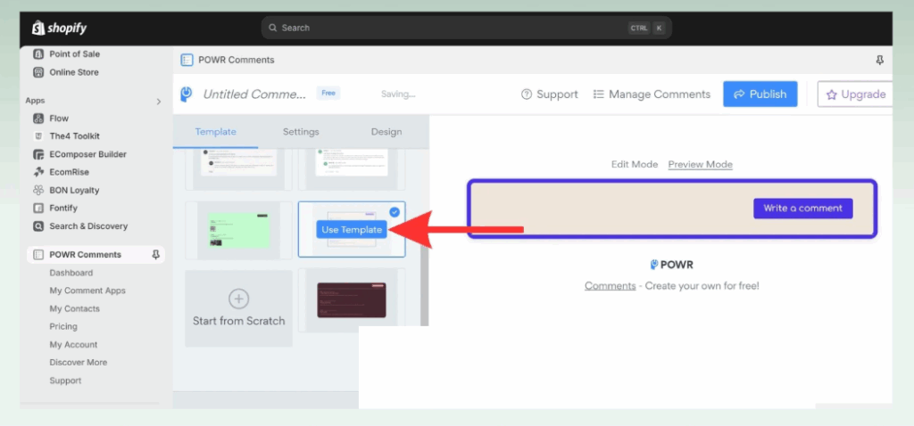914x426 pixels.
Task: Open Online Store icon
Action: (38, 72)
